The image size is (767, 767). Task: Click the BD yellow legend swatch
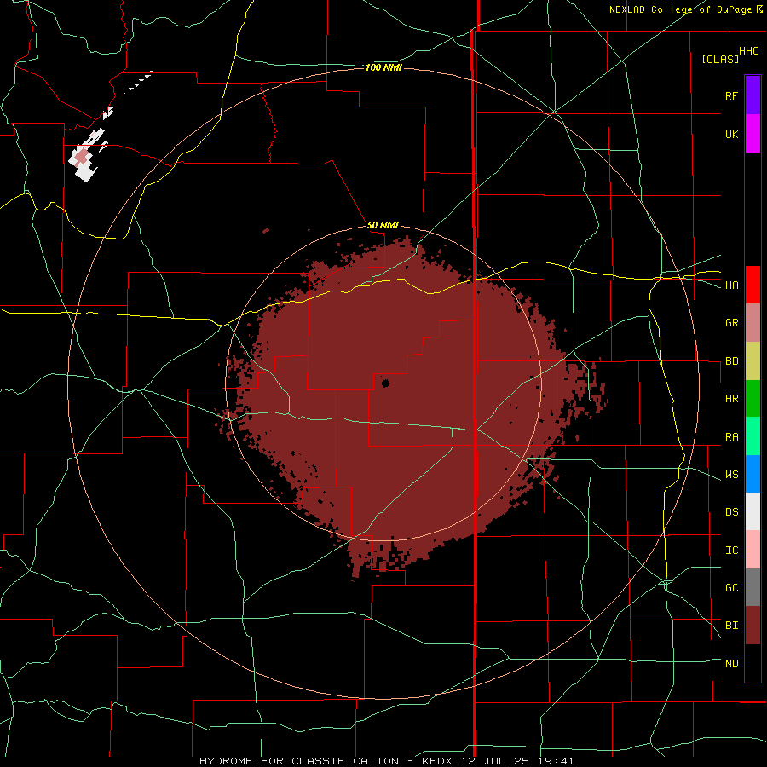(x=753, y=361)
